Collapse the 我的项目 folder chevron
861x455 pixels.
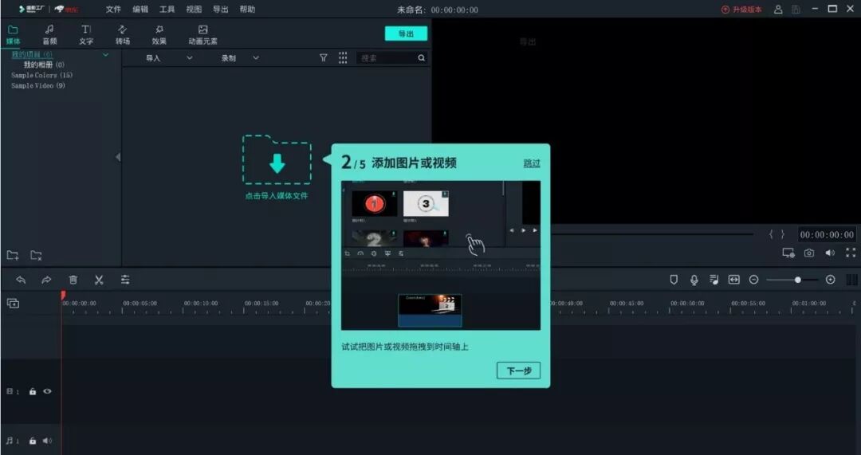(x=105, y=54)
